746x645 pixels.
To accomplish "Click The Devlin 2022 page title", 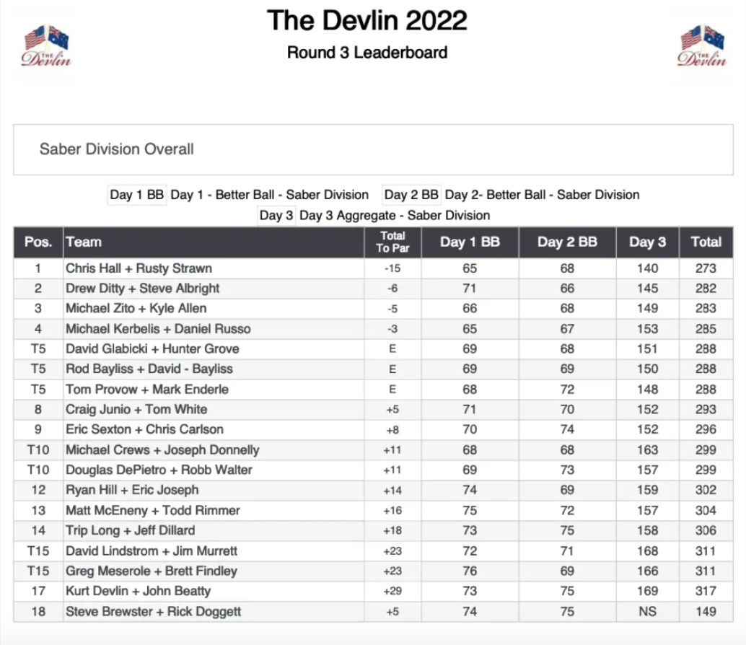I will coord(367,20).
